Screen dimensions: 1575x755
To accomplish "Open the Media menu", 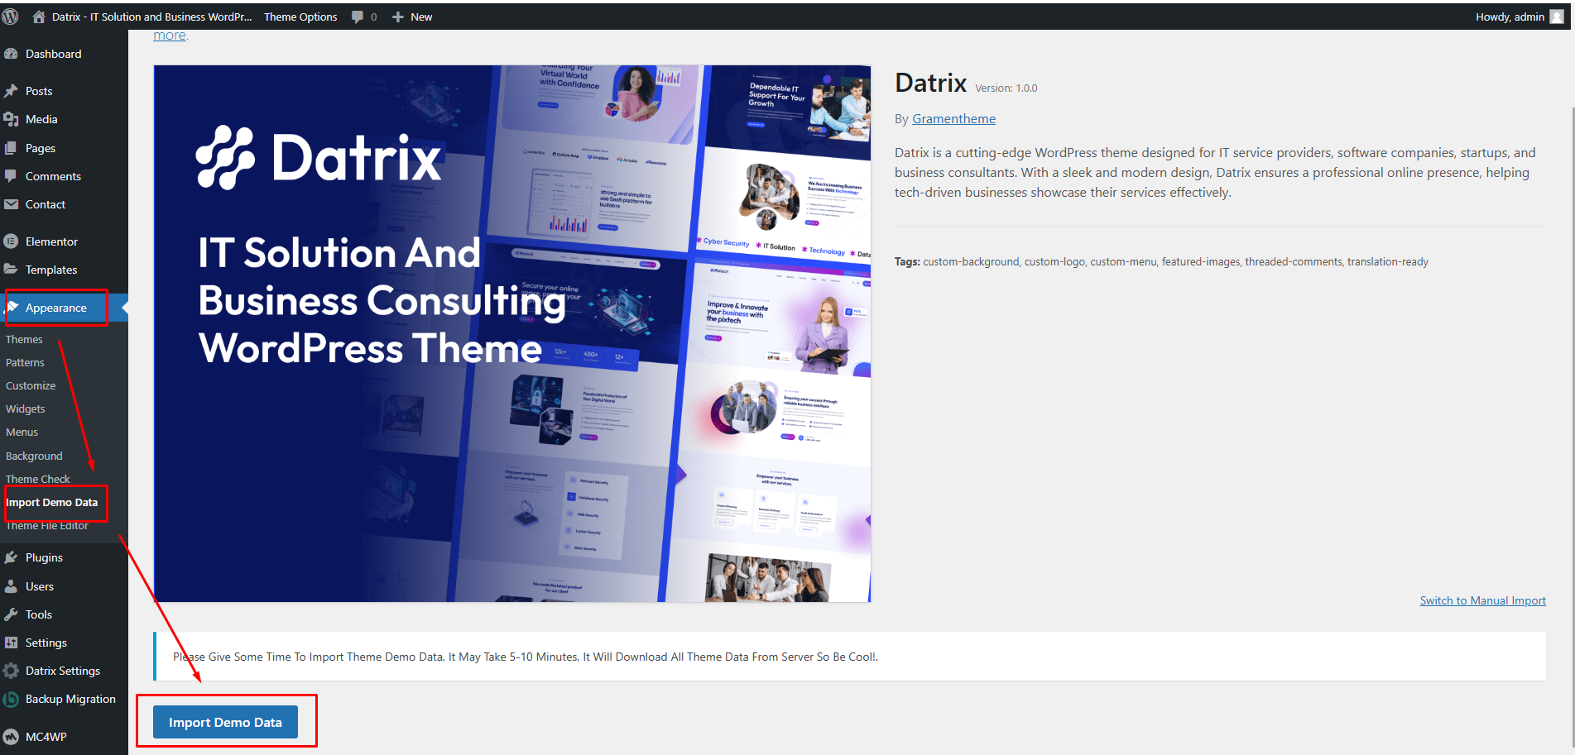I will (x=41, y=119).
